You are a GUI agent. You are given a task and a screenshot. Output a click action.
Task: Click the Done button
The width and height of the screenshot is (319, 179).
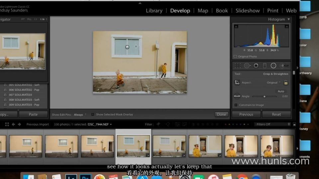[221, 114]
